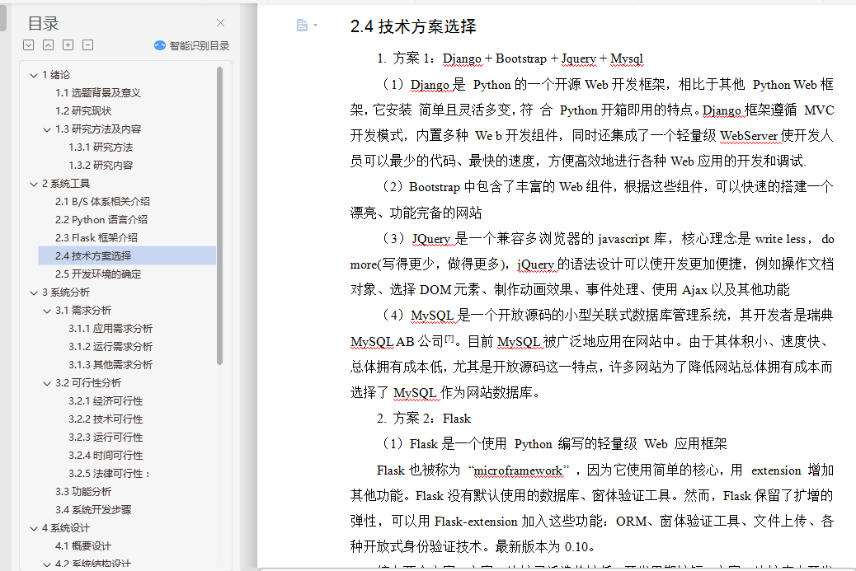
Task: Jump to 3 系统分析 chapter
Action: point(66,293)
